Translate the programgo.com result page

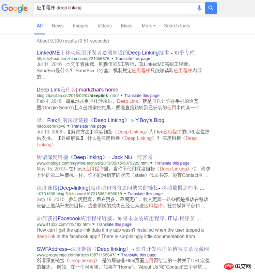coord(139,255)
